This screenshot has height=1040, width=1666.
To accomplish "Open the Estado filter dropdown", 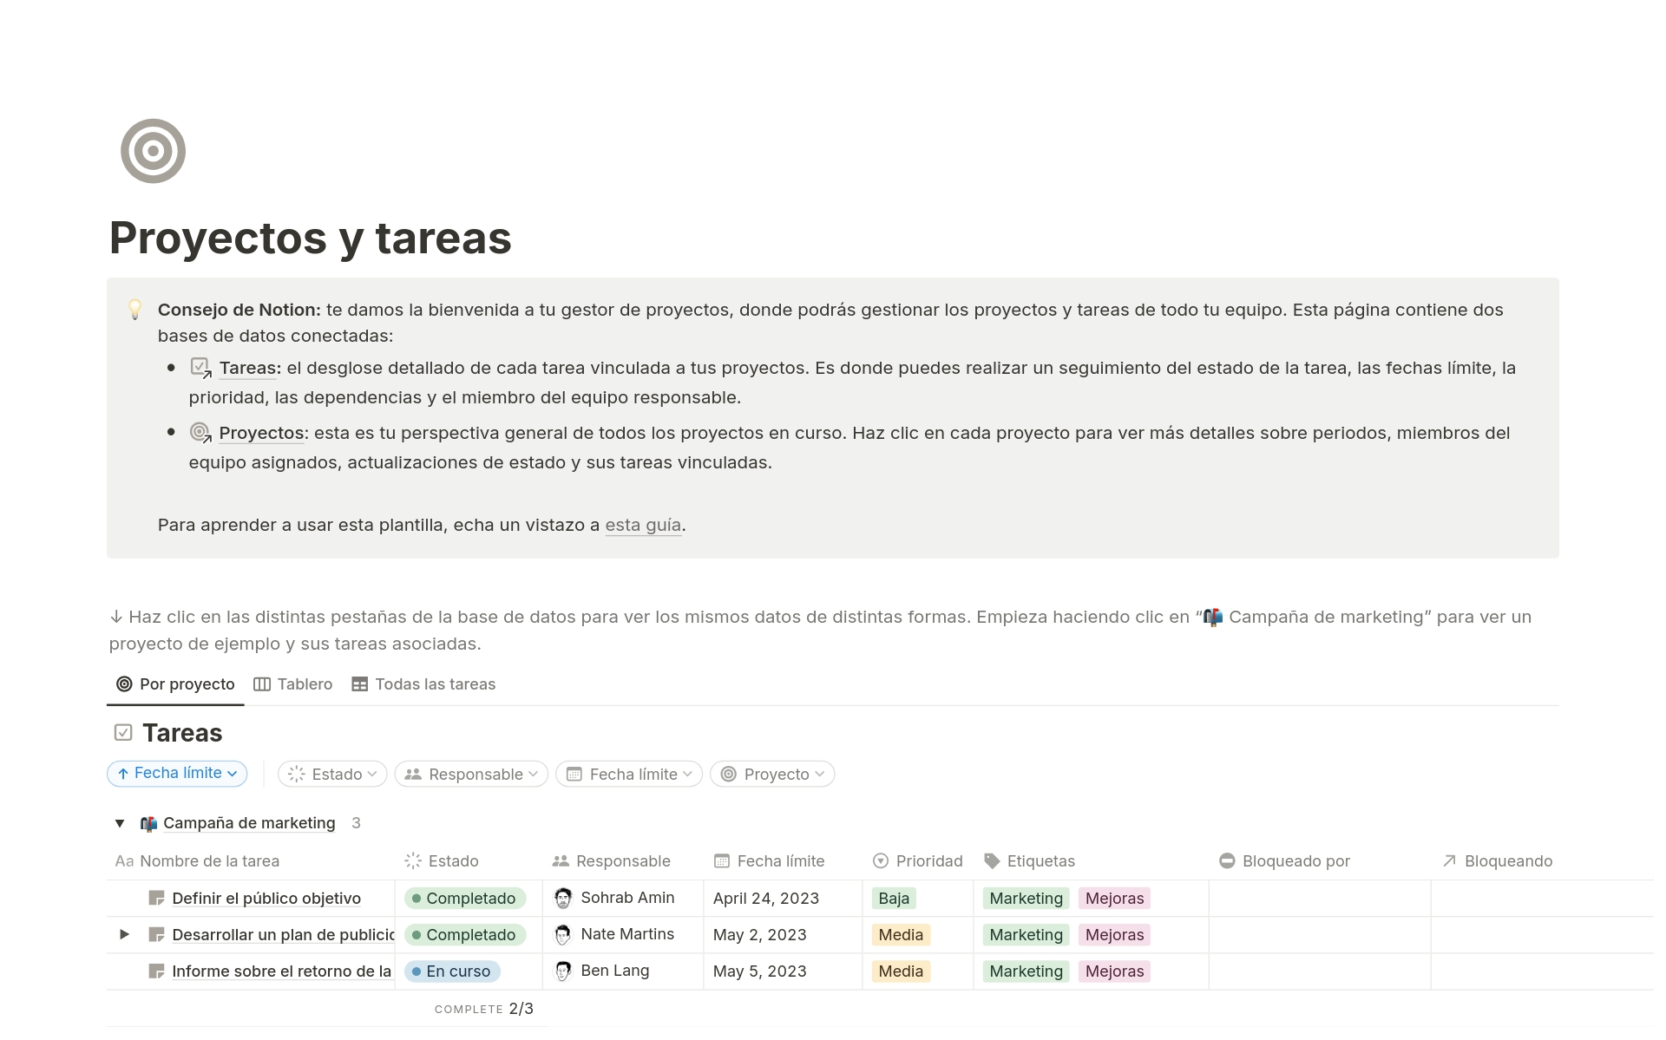I will (332, 774).
